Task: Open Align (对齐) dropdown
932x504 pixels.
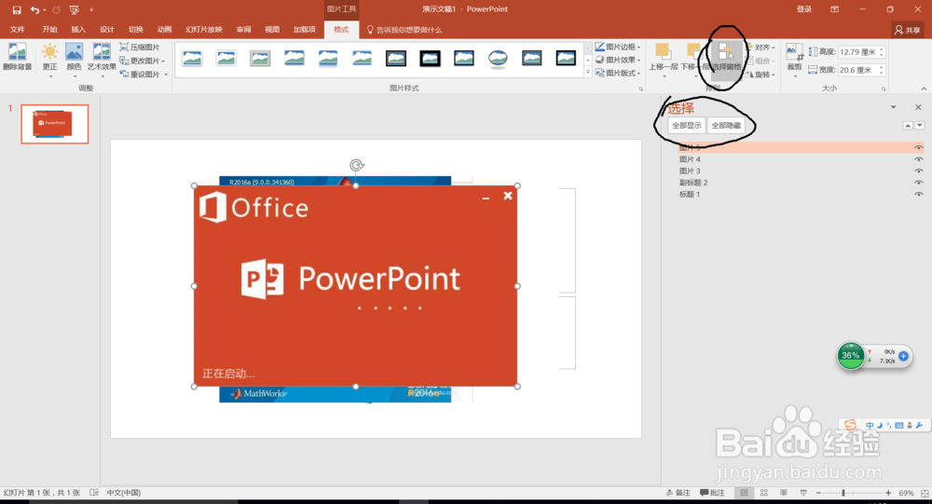Action: click(761, 47)
